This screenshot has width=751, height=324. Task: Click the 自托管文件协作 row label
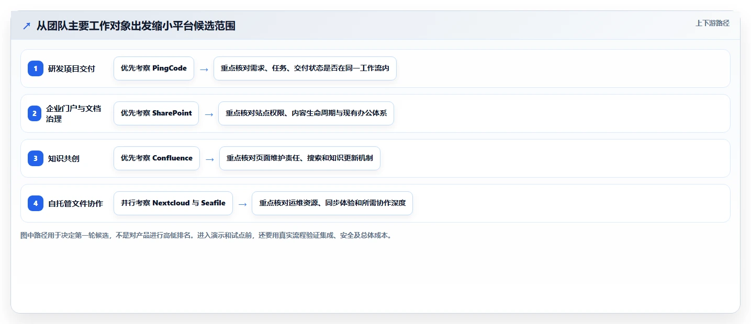click(x=75, y=203)
